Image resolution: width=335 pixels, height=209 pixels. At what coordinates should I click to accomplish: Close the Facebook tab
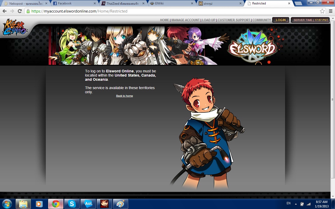click(x=95, y=3)
